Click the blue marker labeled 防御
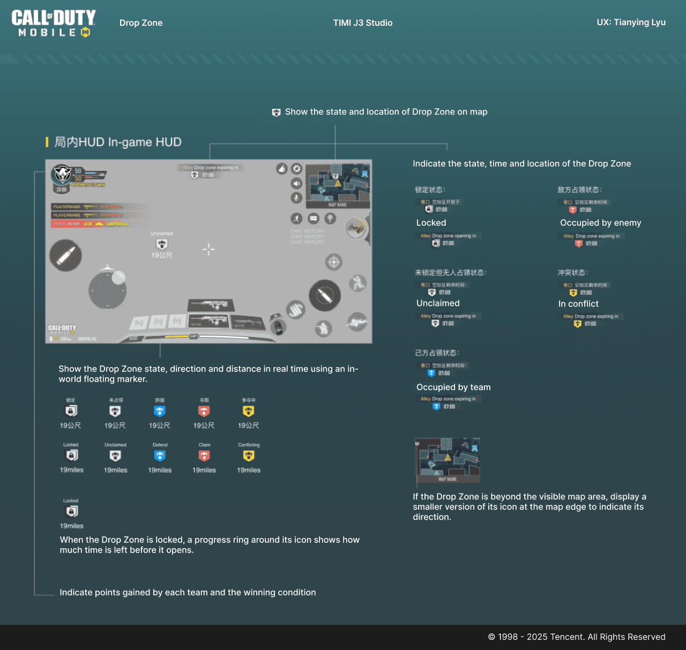Viewport: 686px width, 650px height. 160,411
